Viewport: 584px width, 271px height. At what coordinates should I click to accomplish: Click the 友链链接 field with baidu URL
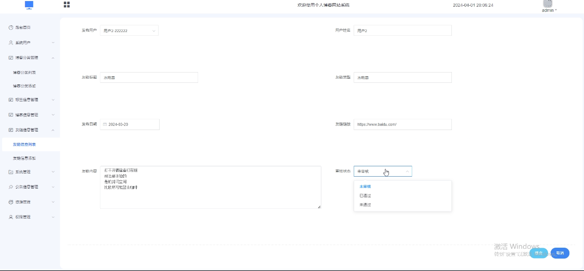(x=403, y=124)
